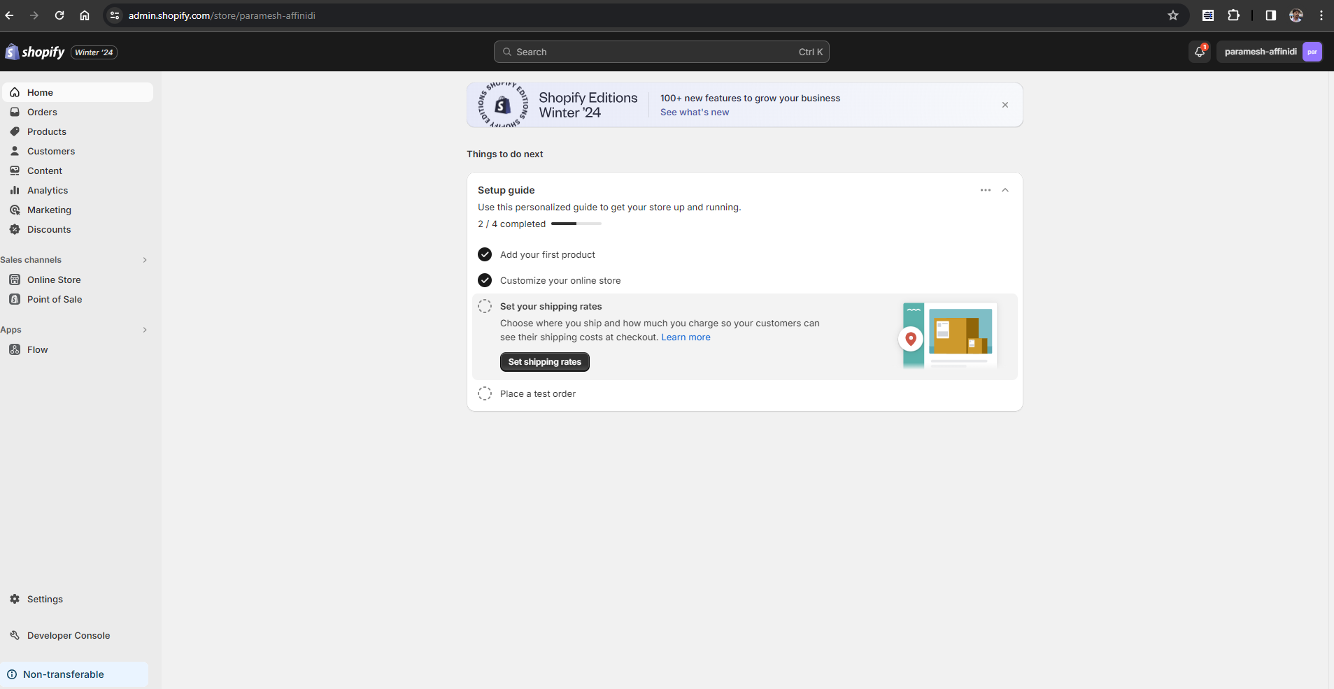Click the Non-transferable info icon
Image resolution: width=1334 pixels, height=689 pixels.
12,674
